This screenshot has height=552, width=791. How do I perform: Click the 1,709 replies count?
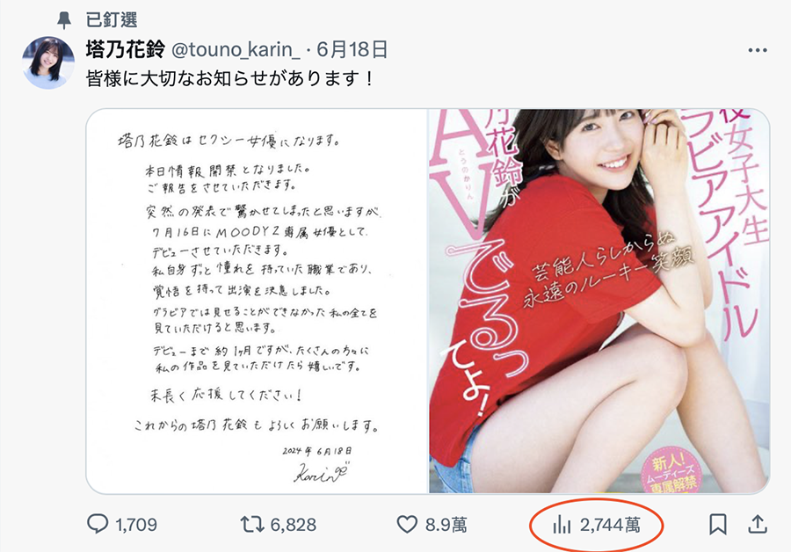coord(136,525)
